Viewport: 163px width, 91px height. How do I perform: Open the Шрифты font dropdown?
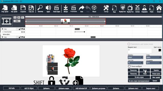(135, 57)
